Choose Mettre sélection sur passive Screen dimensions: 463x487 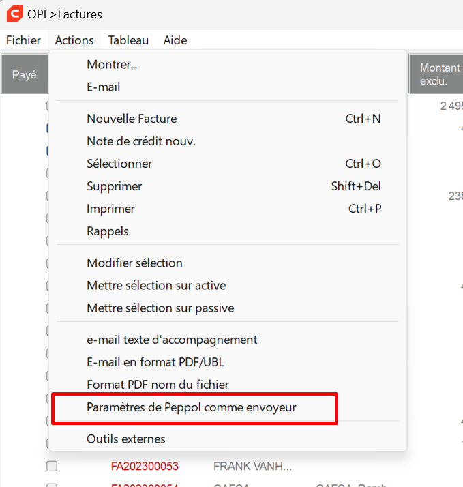pyautogui.click(x=228, y=308)
